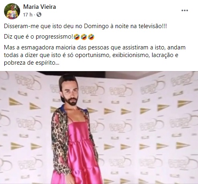This screenshot has width=198, height=184.
Task: Open the three-dots post options menu
Action: (185, 10)
